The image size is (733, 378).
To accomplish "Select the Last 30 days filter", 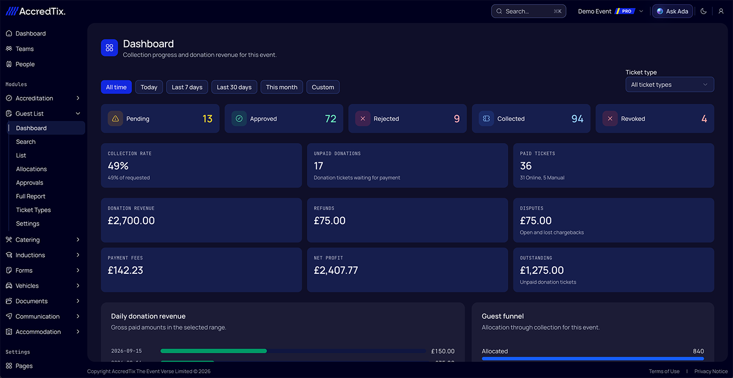I will 234,87.
